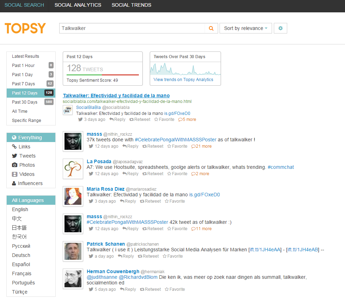Retweet Maria Rosa Diez's tweet
The image size is (345, 301).
(x=150, y=201)
